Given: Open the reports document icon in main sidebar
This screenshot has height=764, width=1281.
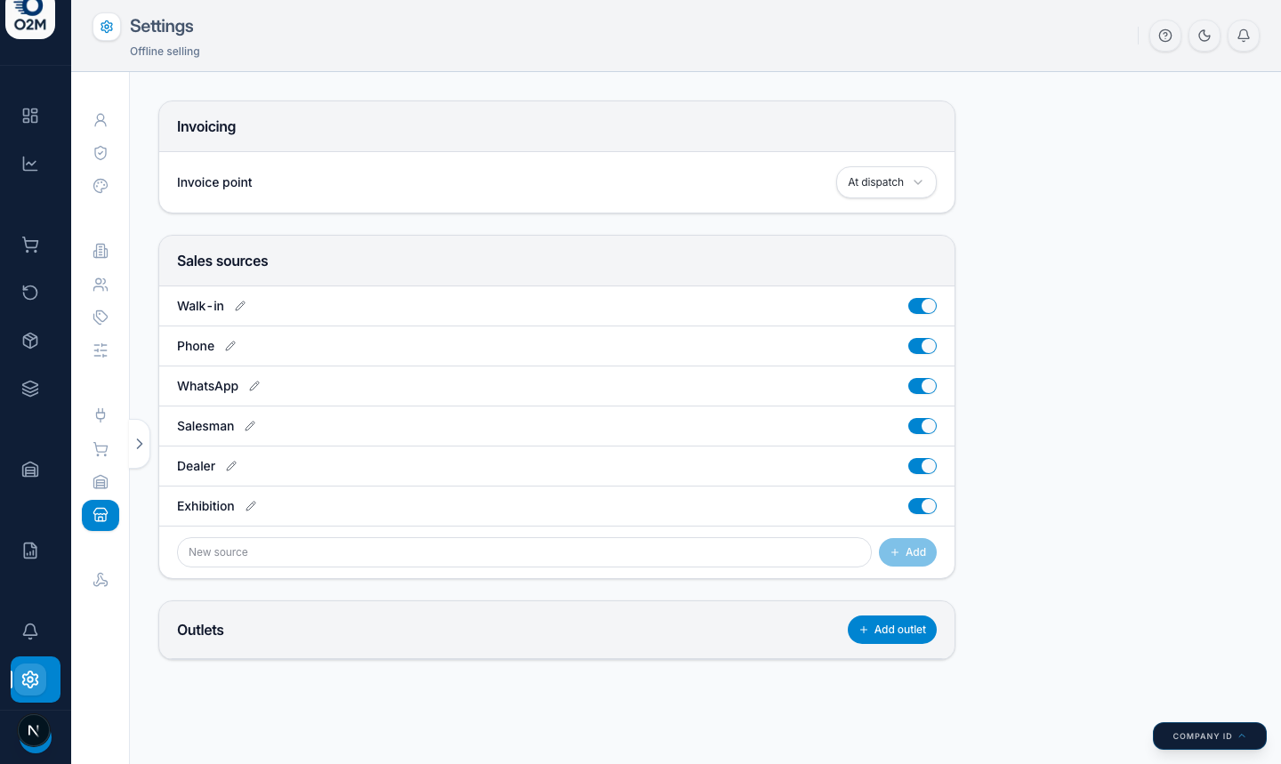Looking at the screenshot, I should click(x=30, y=551).
